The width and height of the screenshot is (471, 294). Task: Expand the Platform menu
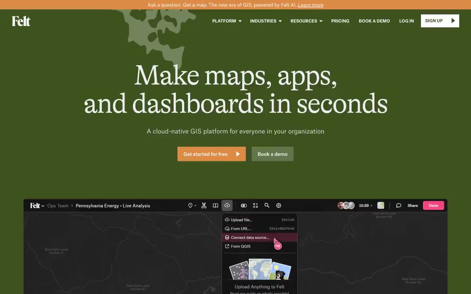tap(227, 21)
